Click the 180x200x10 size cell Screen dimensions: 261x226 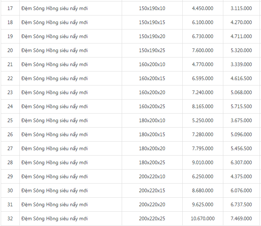[x=152, y=120]
